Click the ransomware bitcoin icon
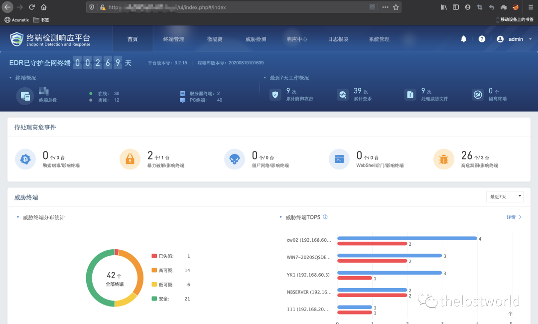 click(x=25, y=159)
